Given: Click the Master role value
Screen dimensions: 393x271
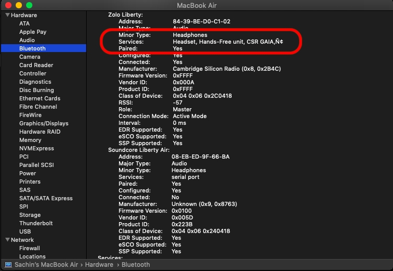Looking at the screenshot, I should [x=182, y=109].
